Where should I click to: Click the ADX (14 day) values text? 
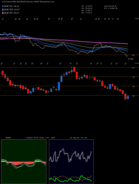pos(78,138)
